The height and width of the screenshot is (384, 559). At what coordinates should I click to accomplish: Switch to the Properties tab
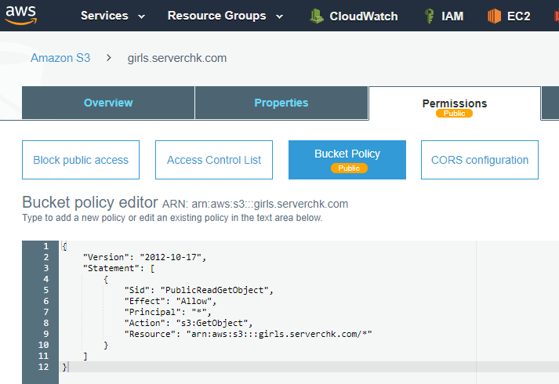pos(281,103)
